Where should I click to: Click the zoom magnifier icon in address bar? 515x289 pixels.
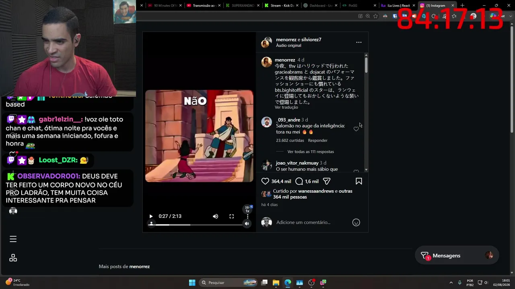tap(368, 16)
